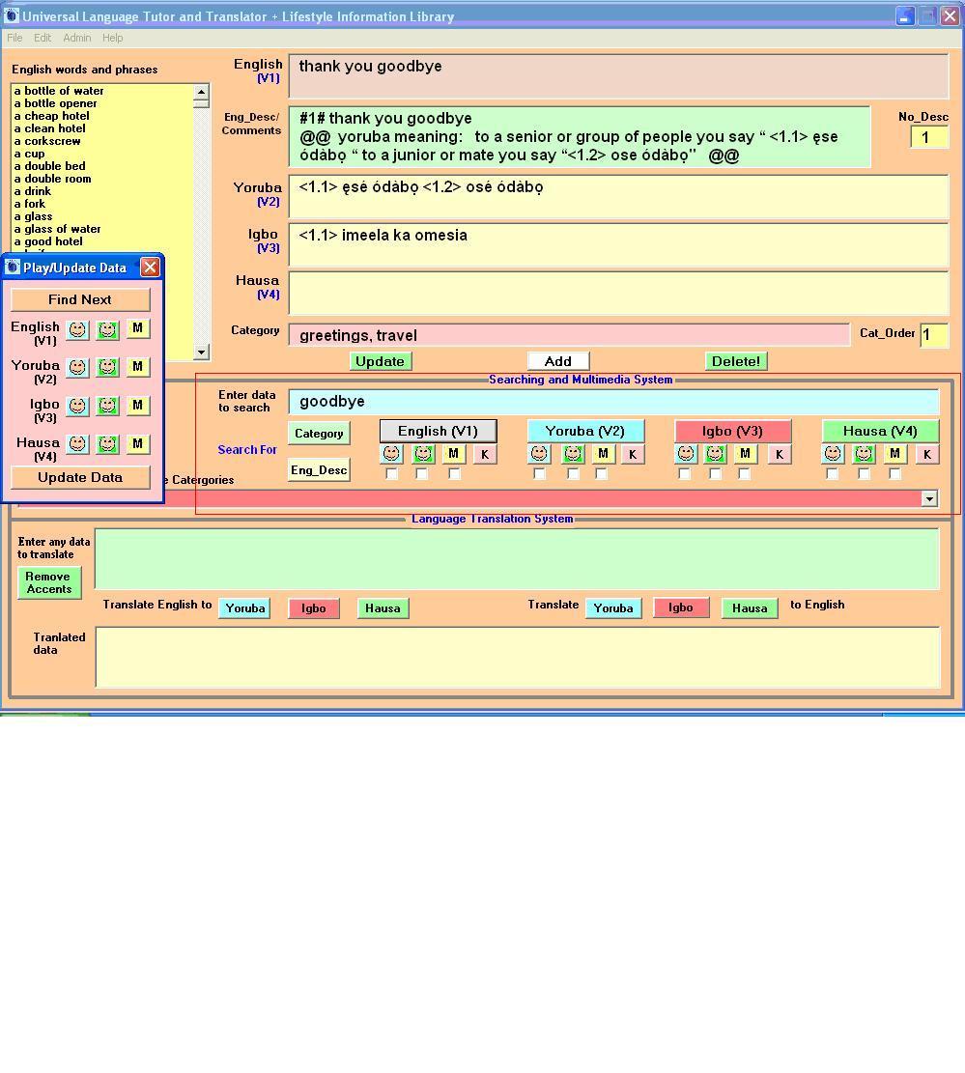The image size is (965, 1073).
Task: Click the up arrow of the English phrases list
Action: [x=201, y=94]
